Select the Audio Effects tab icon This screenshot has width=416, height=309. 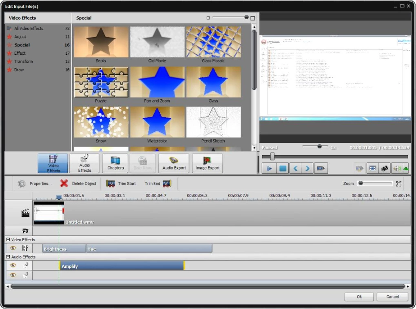pos(84,163)
